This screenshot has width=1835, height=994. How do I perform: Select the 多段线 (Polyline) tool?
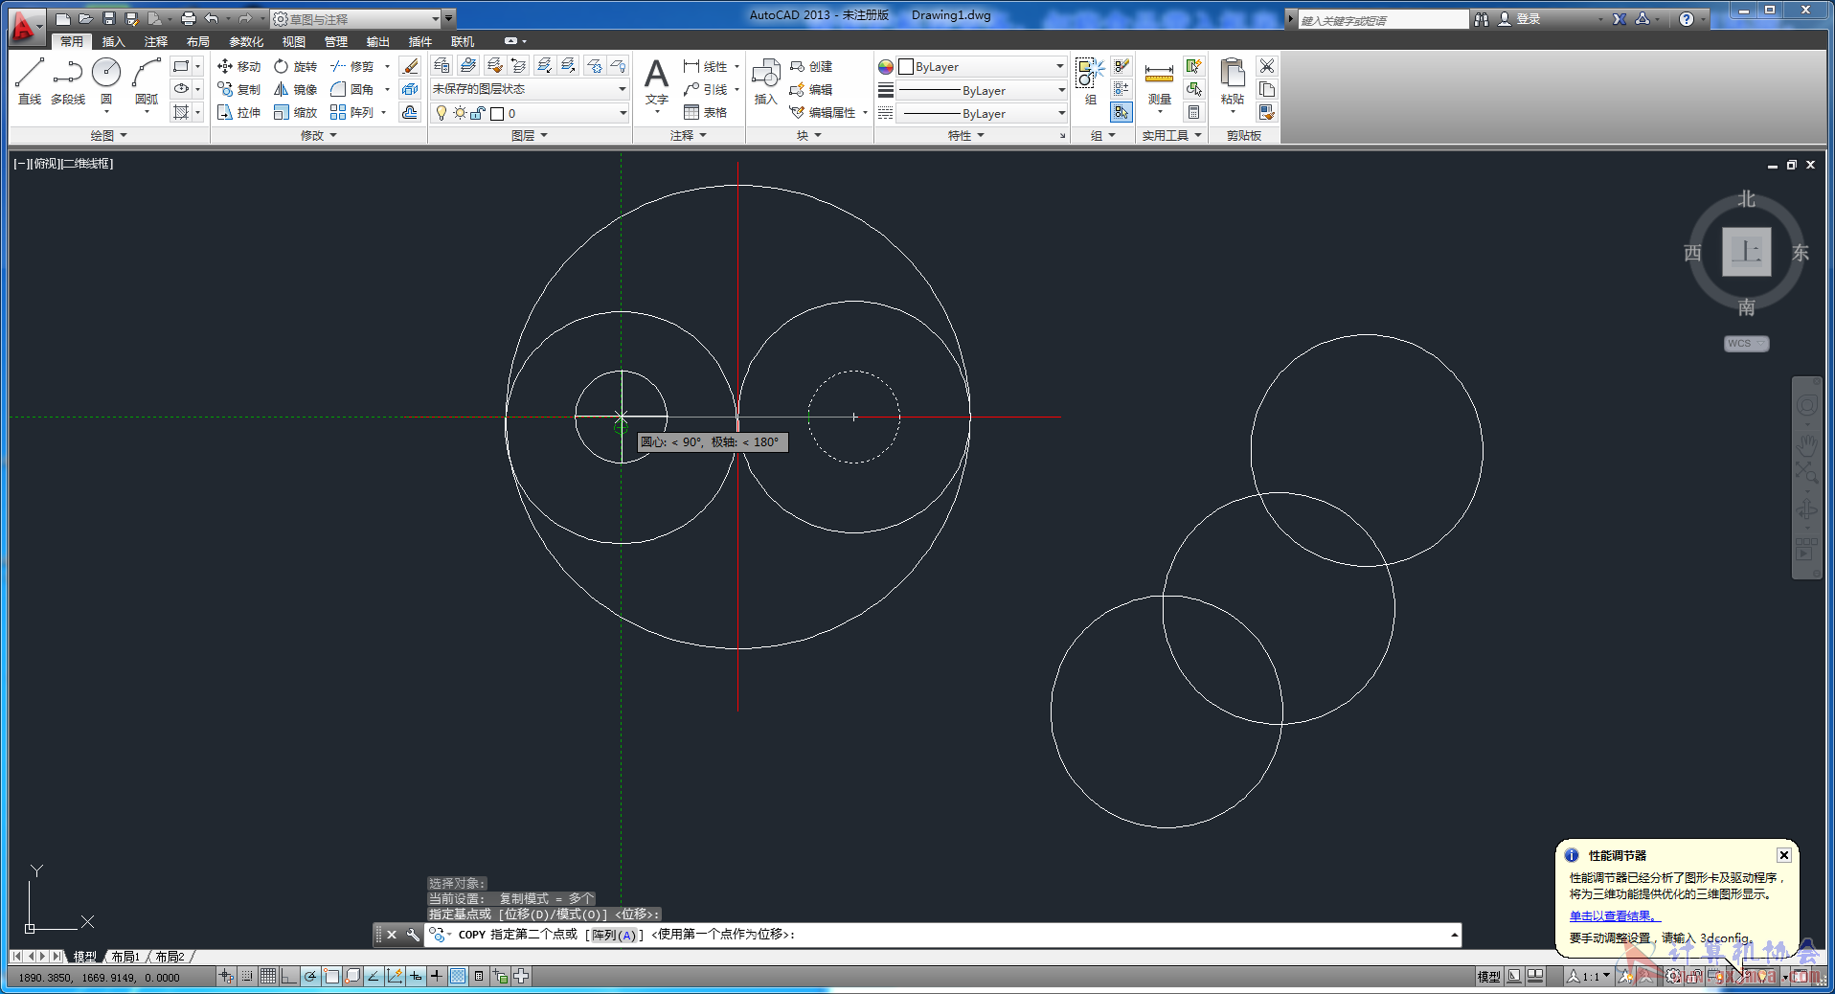[68, 80]
